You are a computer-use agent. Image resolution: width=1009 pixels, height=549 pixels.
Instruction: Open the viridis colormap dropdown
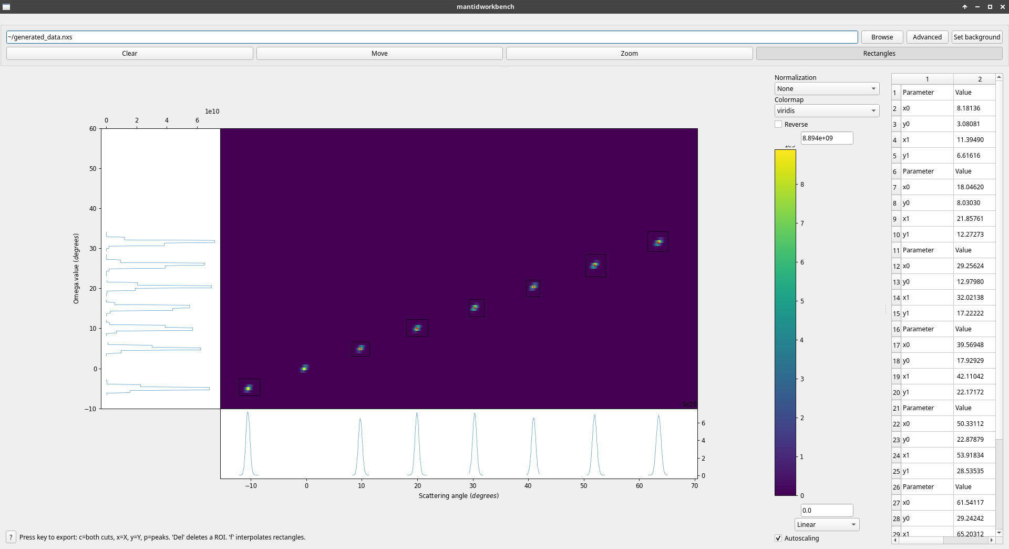point(826,111)
